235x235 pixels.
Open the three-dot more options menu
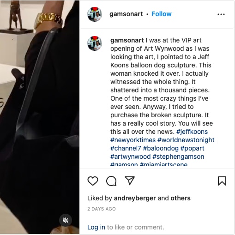click(221, 14)
